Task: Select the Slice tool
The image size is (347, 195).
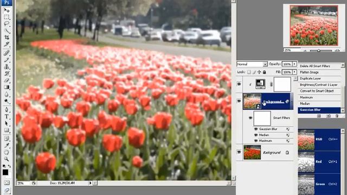Action: [7, 44]
